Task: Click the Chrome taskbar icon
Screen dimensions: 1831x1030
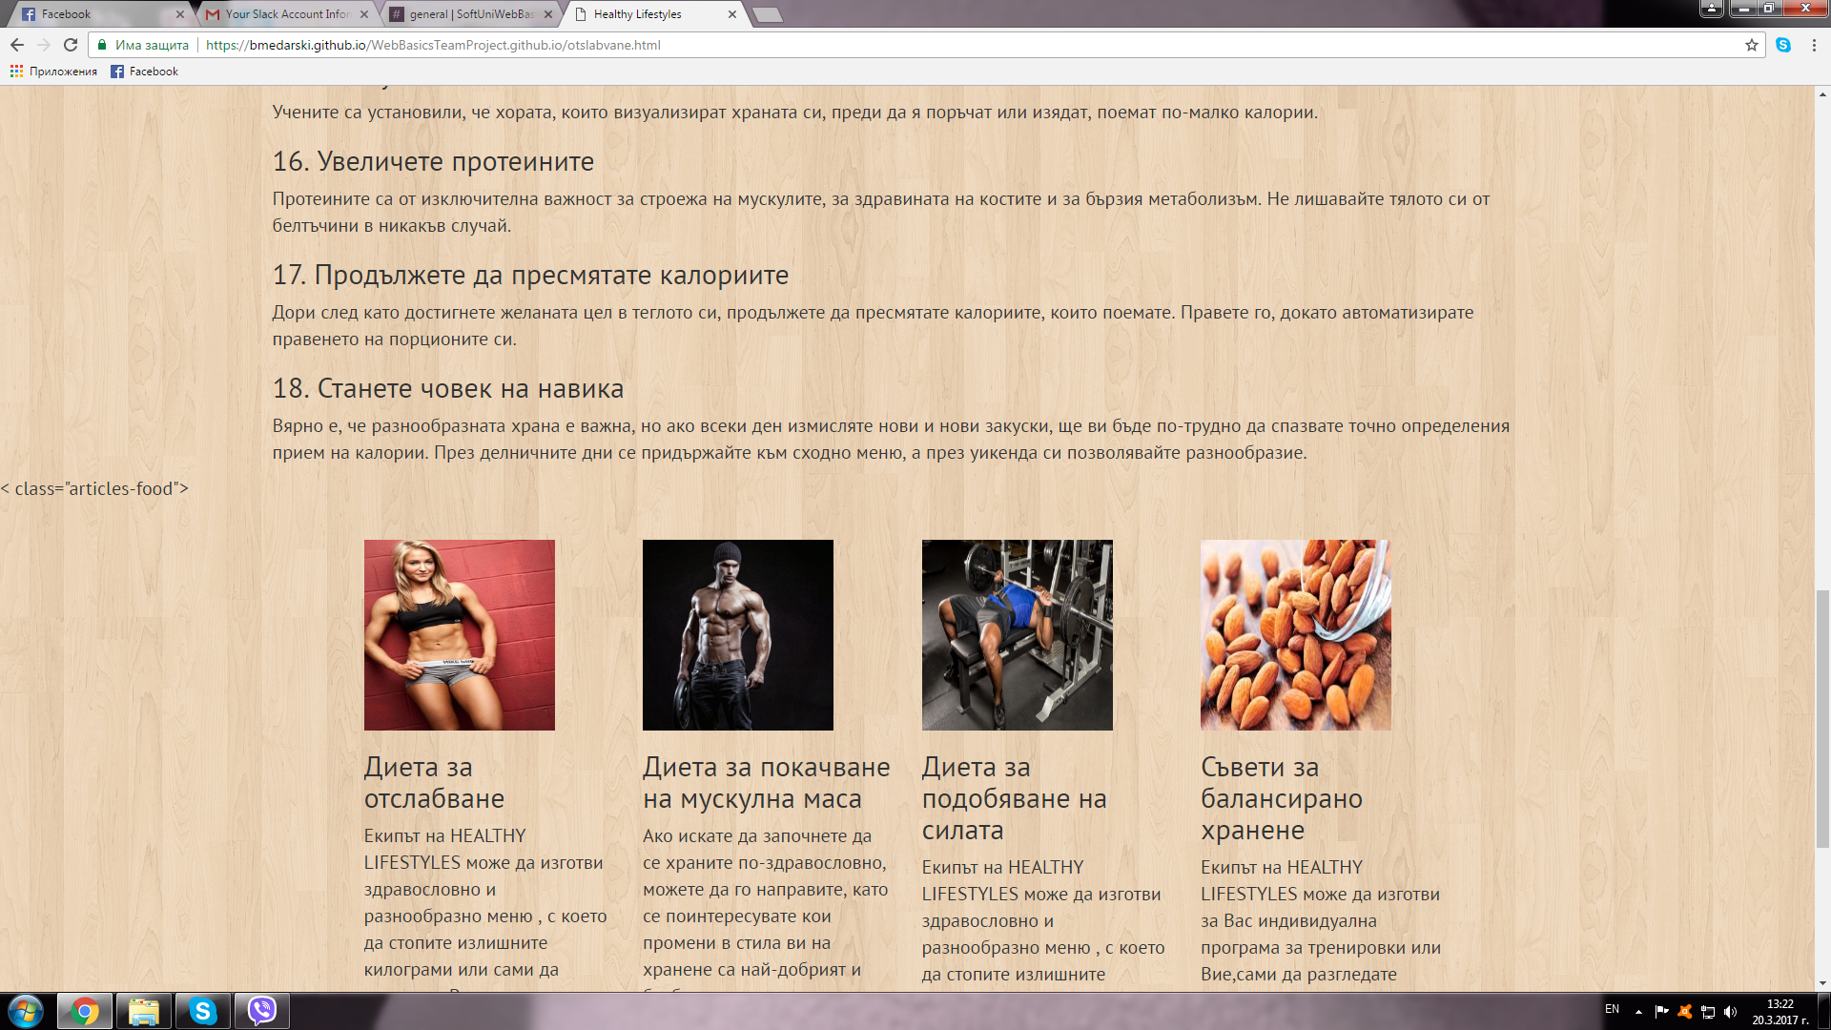Action: tap(85, 1011)
